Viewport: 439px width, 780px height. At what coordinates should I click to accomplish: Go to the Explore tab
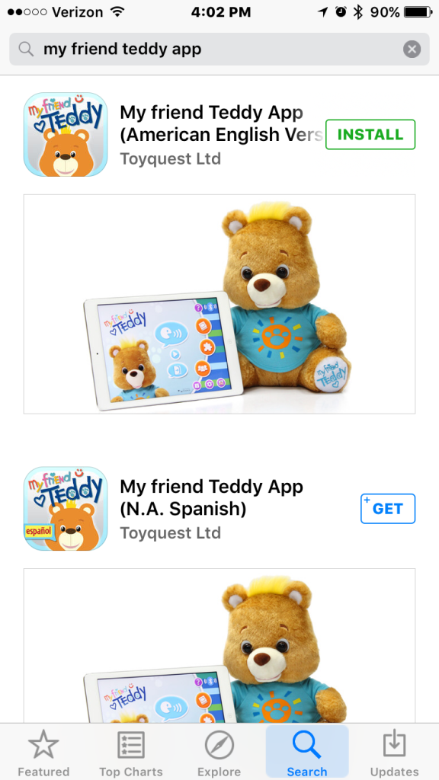[219, 753]
